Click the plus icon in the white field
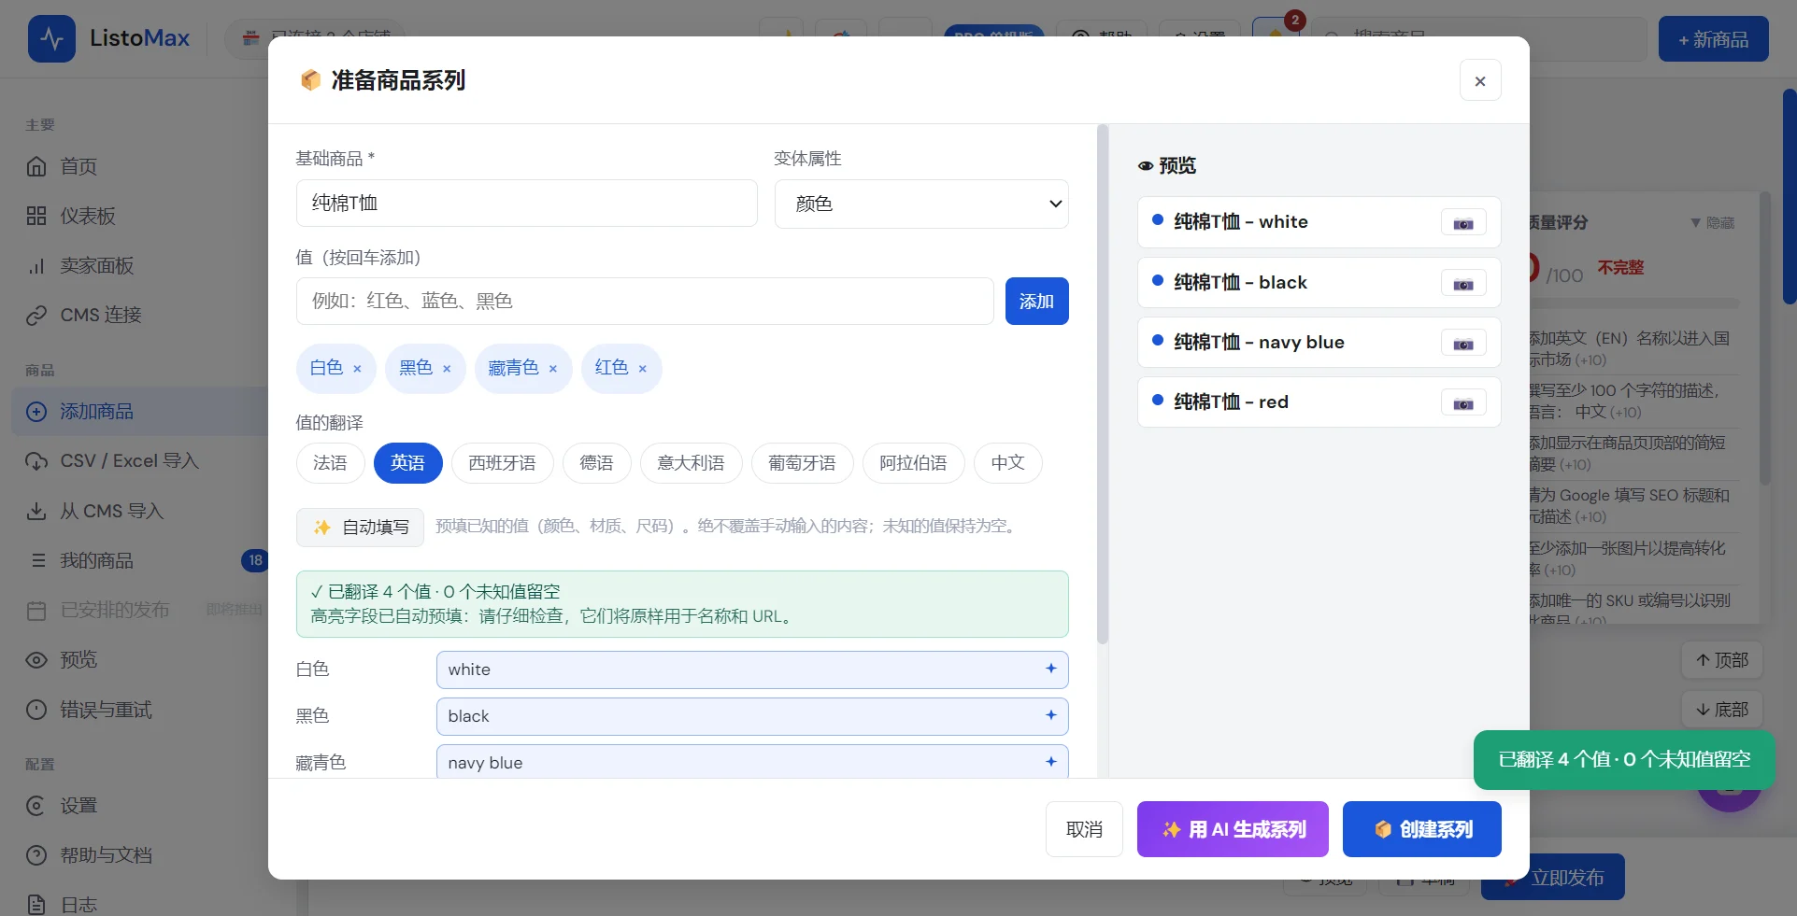 pos(1051,669)
